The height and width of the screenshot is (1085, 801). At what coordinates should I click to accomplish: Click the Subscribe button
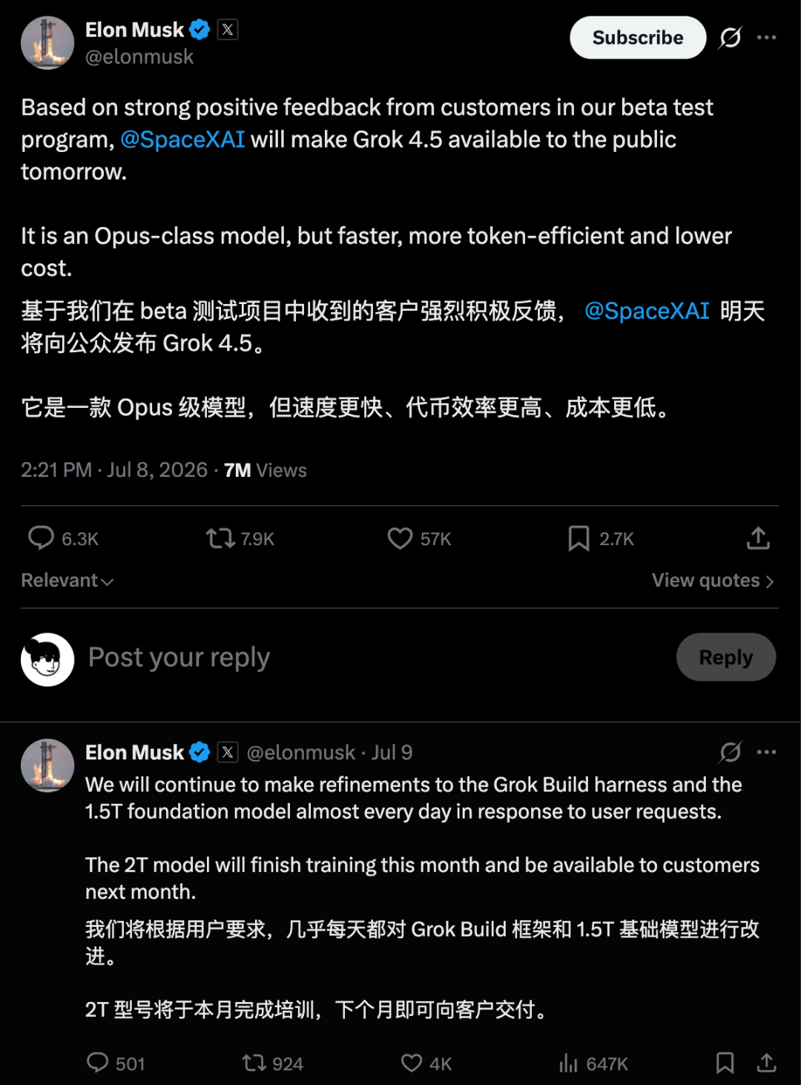[x=638, y=37]
